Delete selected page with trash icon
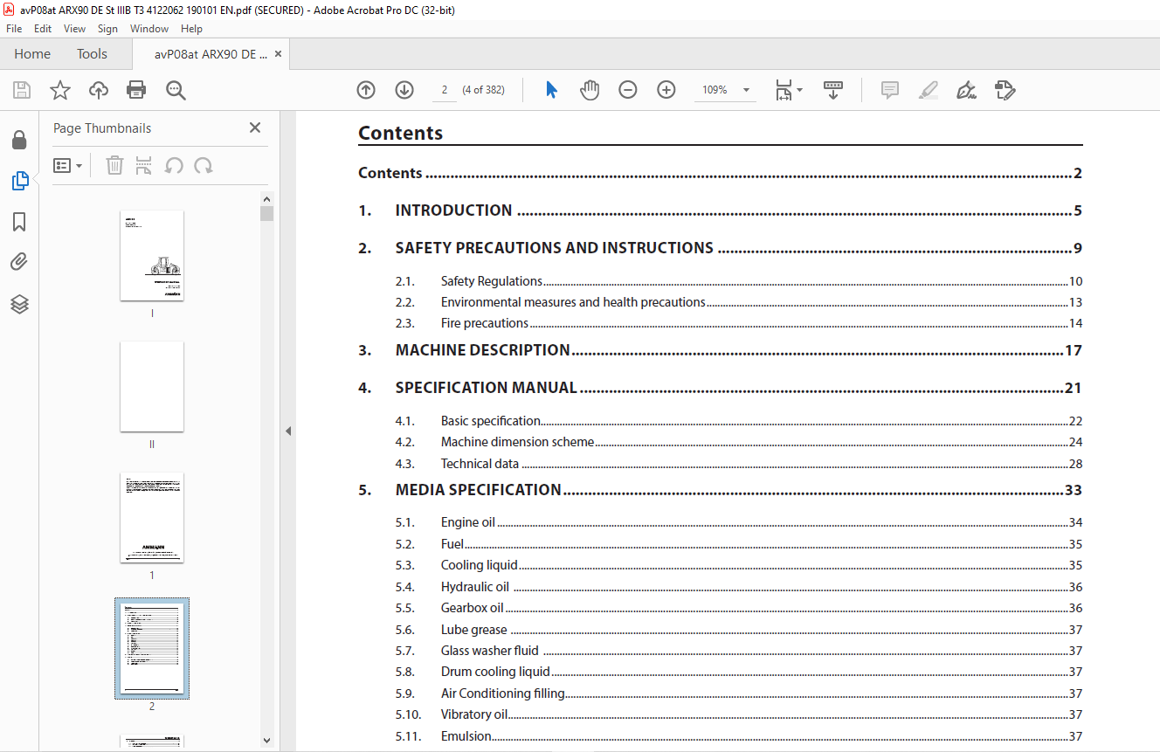Image resolution: width=1160 pixels, height=752 pixels. (x=114, y=165)
